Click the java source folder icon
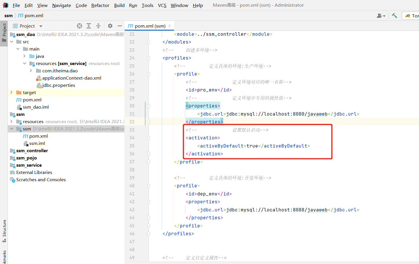The height and width of the screenshot is (264, 419). point(32,56)
